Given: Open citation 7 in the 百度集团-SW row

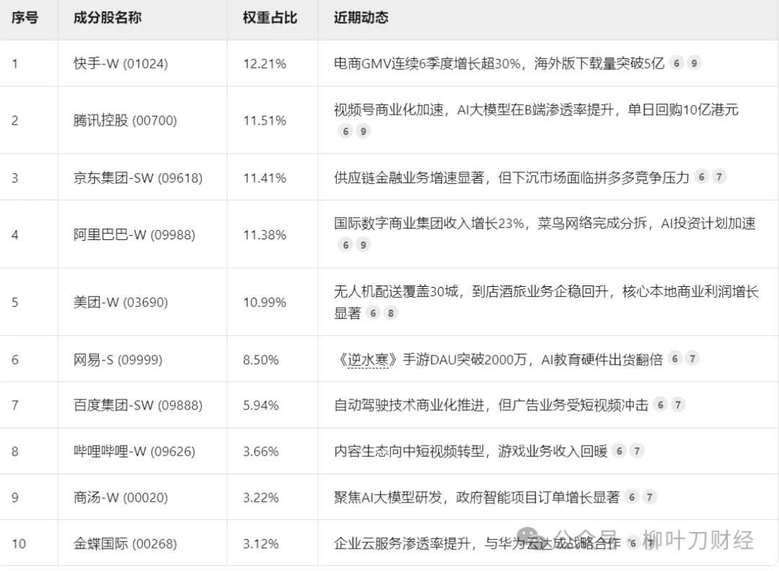Looking at the screenshot, I should coord(678,404).
